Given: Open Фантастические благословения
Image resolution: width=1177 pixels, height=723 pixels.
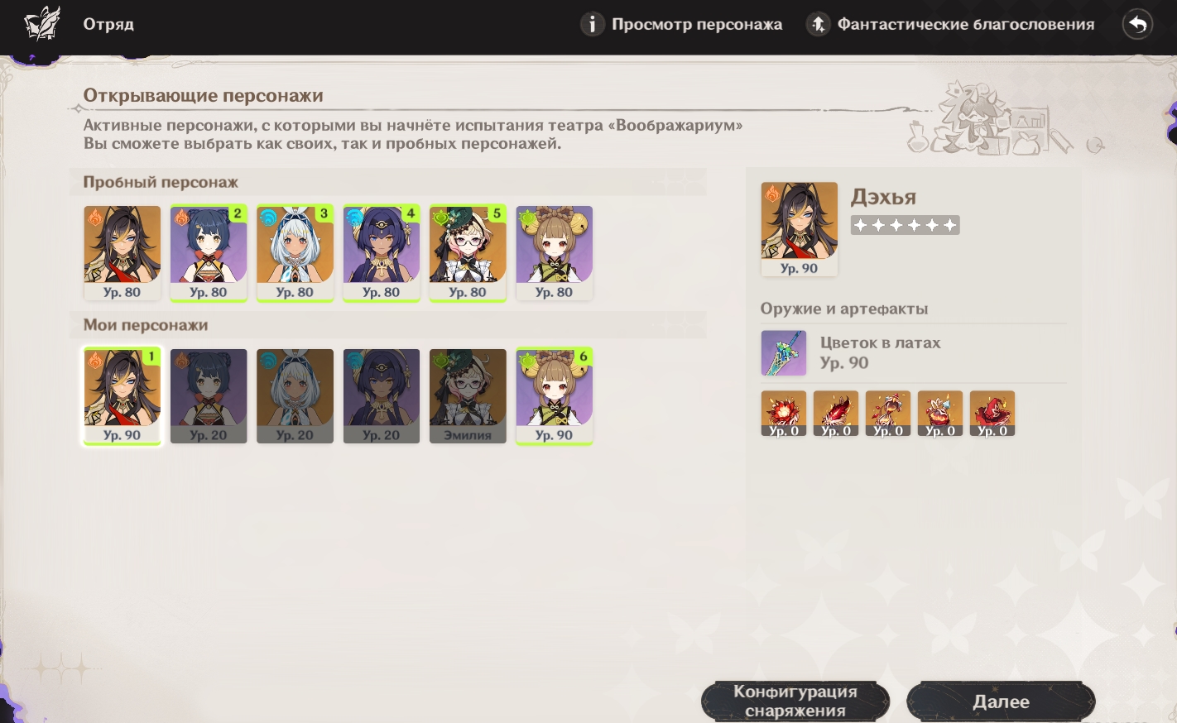Looking at the screenshot, I should [x=950, y=24].
